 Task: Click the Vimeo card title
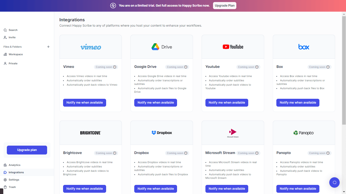[x=69, y=67]
